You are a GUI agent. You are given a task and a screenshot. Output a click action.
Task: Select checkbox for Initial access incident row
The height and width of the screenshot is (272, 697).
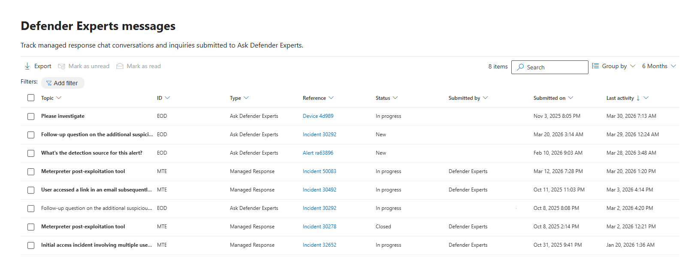[x=31, y=245]
